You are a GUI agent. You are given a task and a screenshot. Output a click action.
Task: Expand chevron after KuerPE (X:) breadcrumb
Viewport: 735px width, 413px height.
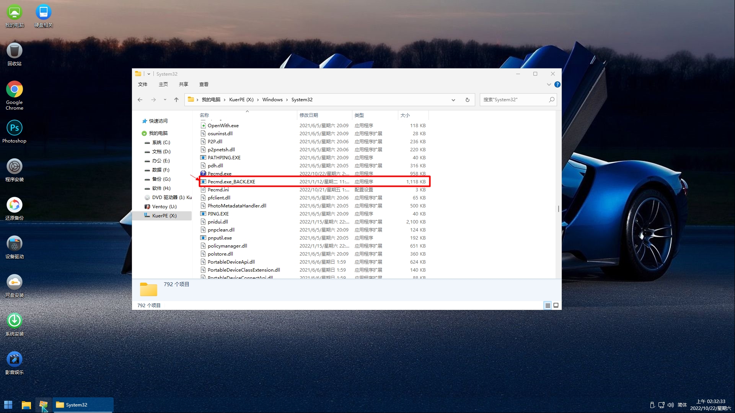click(258, 100)
